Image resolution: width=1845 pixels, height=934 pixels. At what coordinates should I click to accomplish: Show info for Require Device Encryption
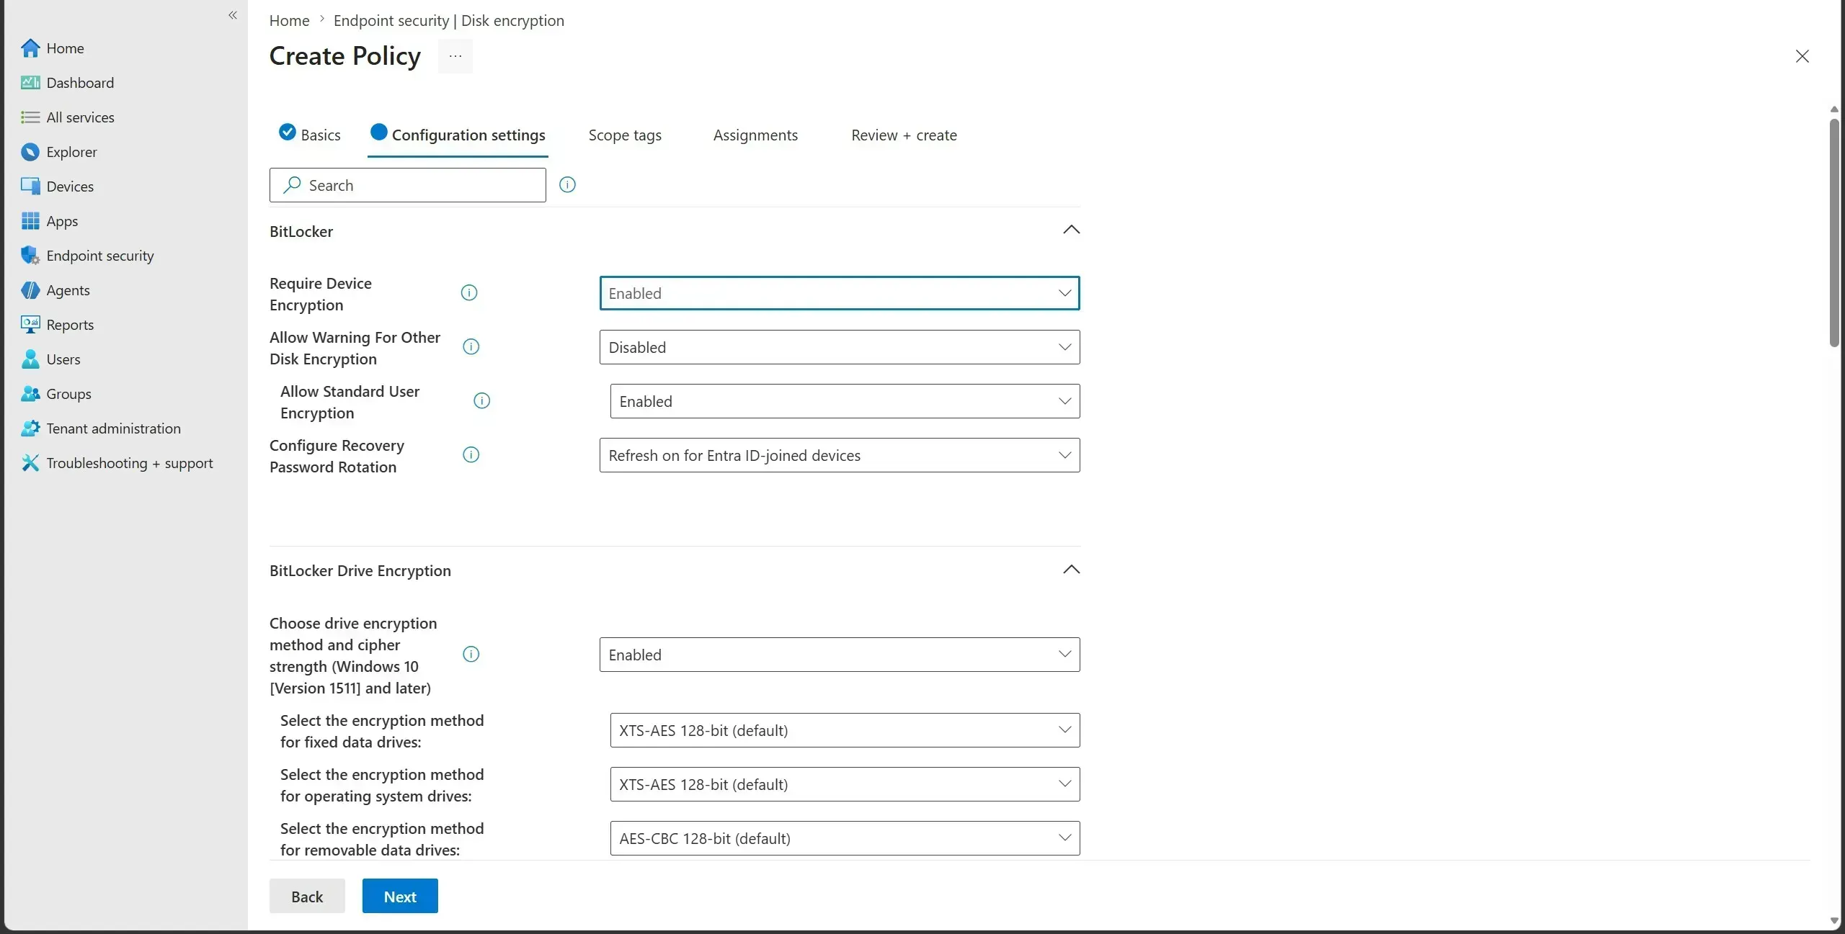(x=469, y=293)
